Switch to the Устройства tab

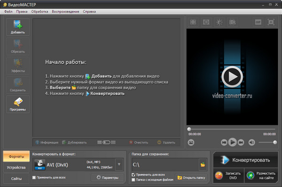16,168
